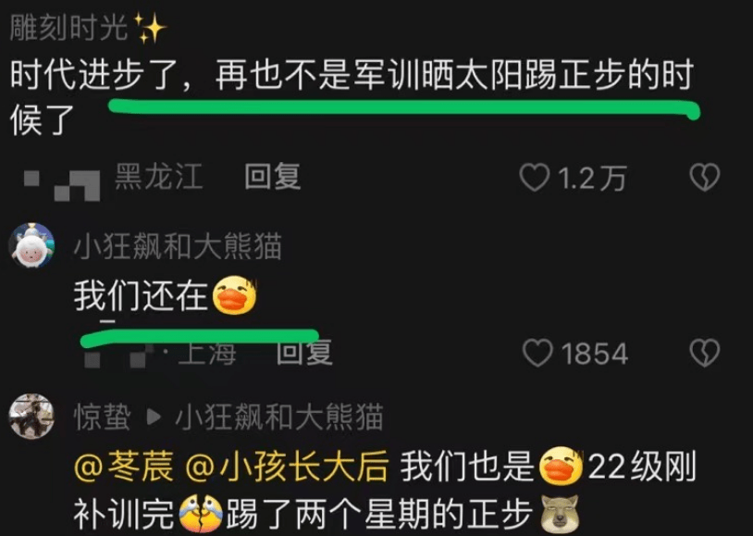Like the comment with 1.2万 likes
Viewport: 753px width, 536px height.
click(x=535, y=178)
